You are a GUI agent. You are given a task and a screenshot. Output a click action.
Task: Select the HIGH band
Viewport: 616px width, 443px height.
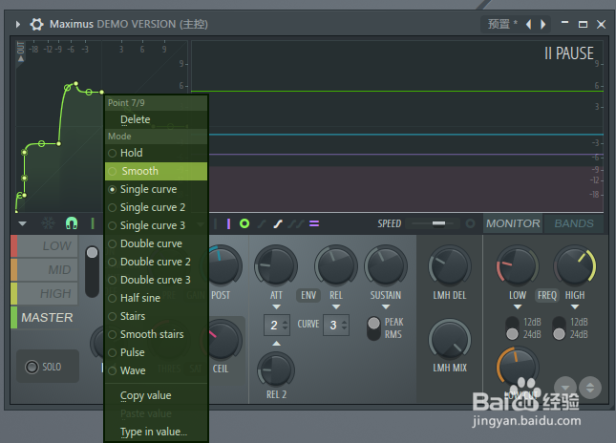(x=45, y=293)
